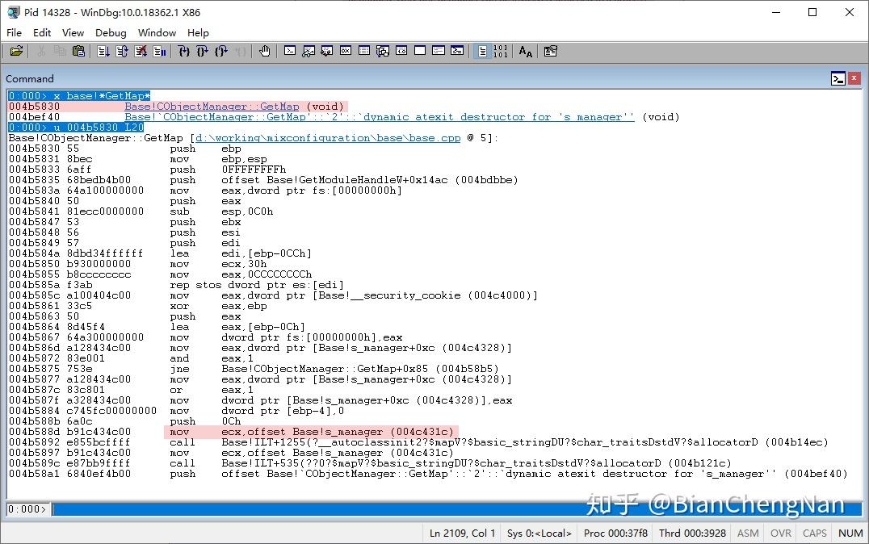Toggle the OVR overtype indicator
This screenshot has height=544, width=869.
[x=780, y=533]
